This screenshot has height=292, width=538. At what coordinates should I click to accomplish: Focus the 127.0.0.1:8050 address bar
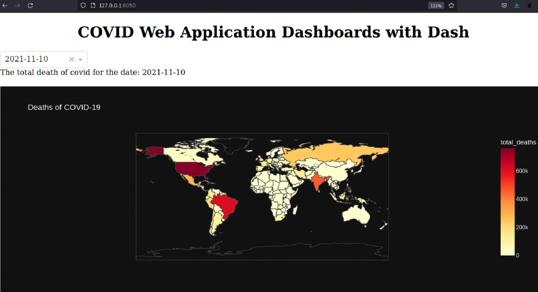point(256,5)
